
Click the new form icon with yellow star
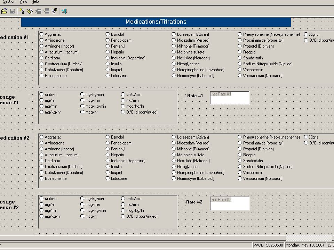(x=22, y=11)
